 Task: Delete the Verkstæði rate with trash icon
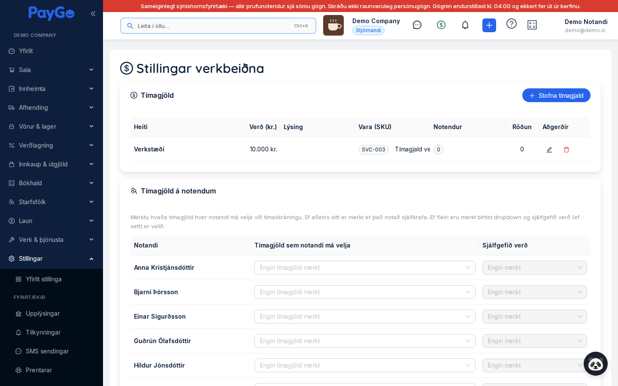point(566,150)
